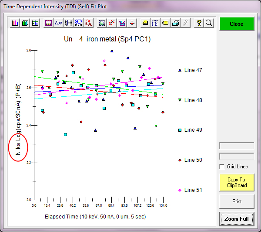Click the magnifying glass zoom icon
This screenshot has width=261, height=232.
click(x=209, y=23)
